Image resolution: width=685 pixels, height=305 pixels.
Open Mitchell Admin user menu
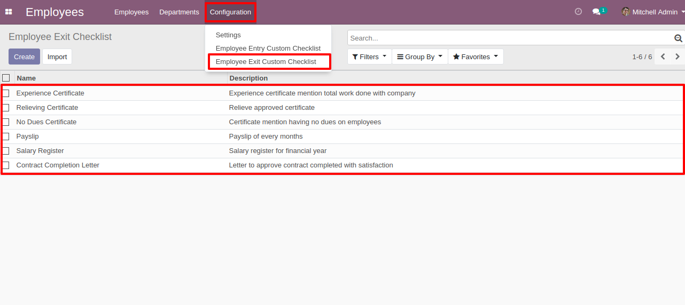point(652,12)
